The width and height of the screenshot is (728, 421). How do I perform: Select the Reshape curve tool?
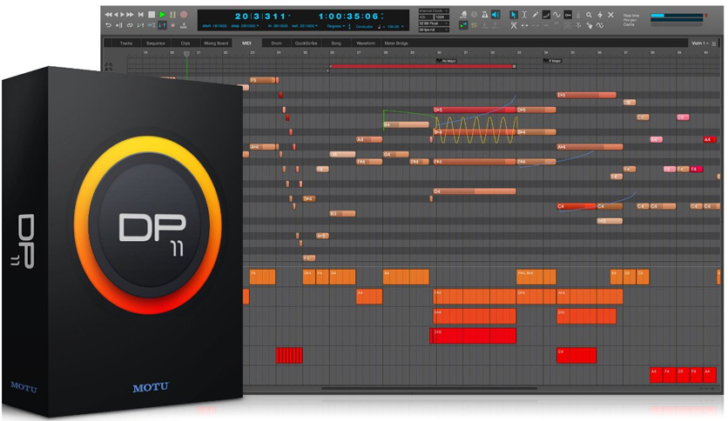[546, 15]
